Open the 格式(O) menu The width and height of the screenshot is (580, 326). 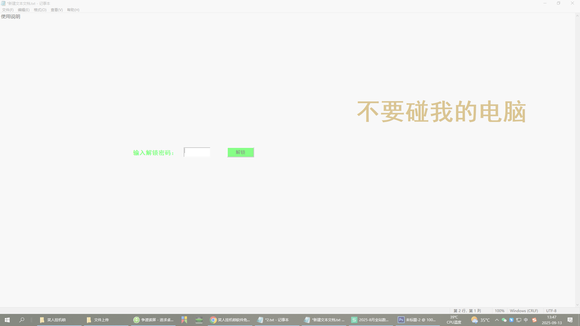tap(40, 10)
